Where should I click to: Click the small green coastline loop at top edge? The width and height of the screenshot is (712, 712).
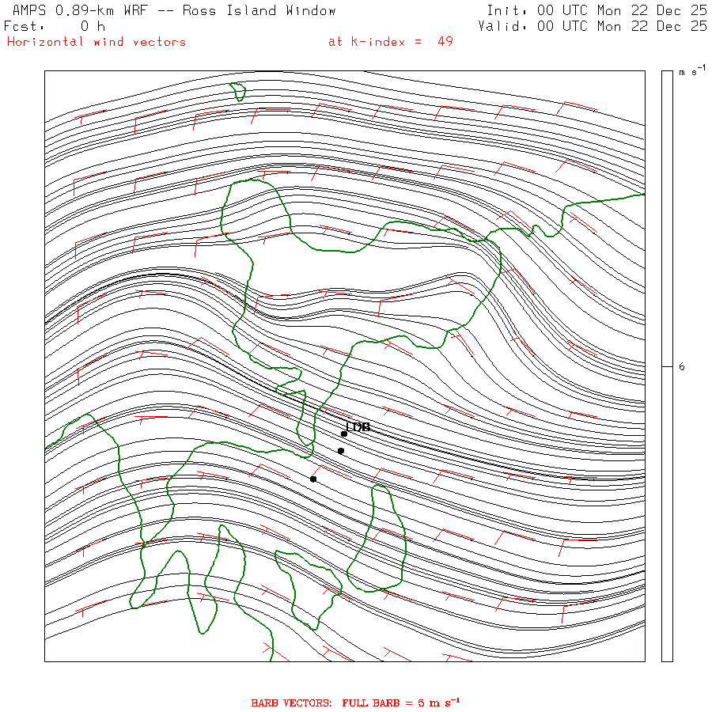[x=237, y=92]
